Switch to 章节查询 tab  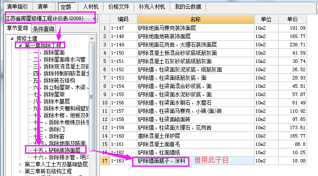click(17, 28)
